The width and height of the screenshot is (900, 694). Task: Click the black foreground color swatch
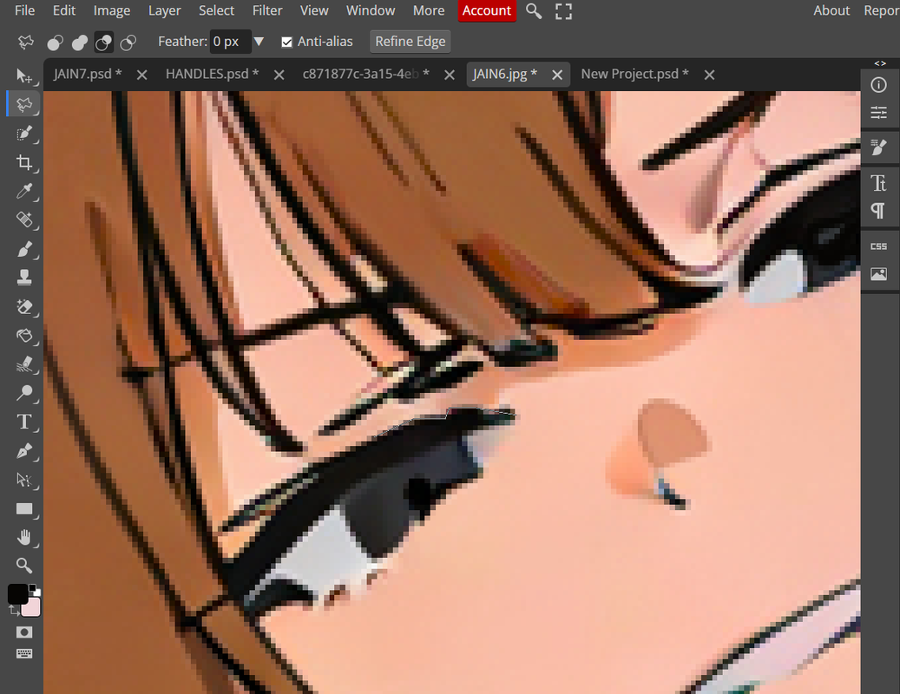tap(18, 594)
